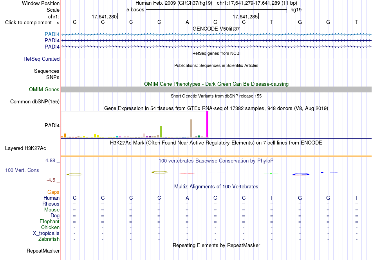Click 'Human Feb. 2009 (GRCh37/hg19)' assembly text
The width and height of the screenshot is (372, 260).
coord(174,3)
